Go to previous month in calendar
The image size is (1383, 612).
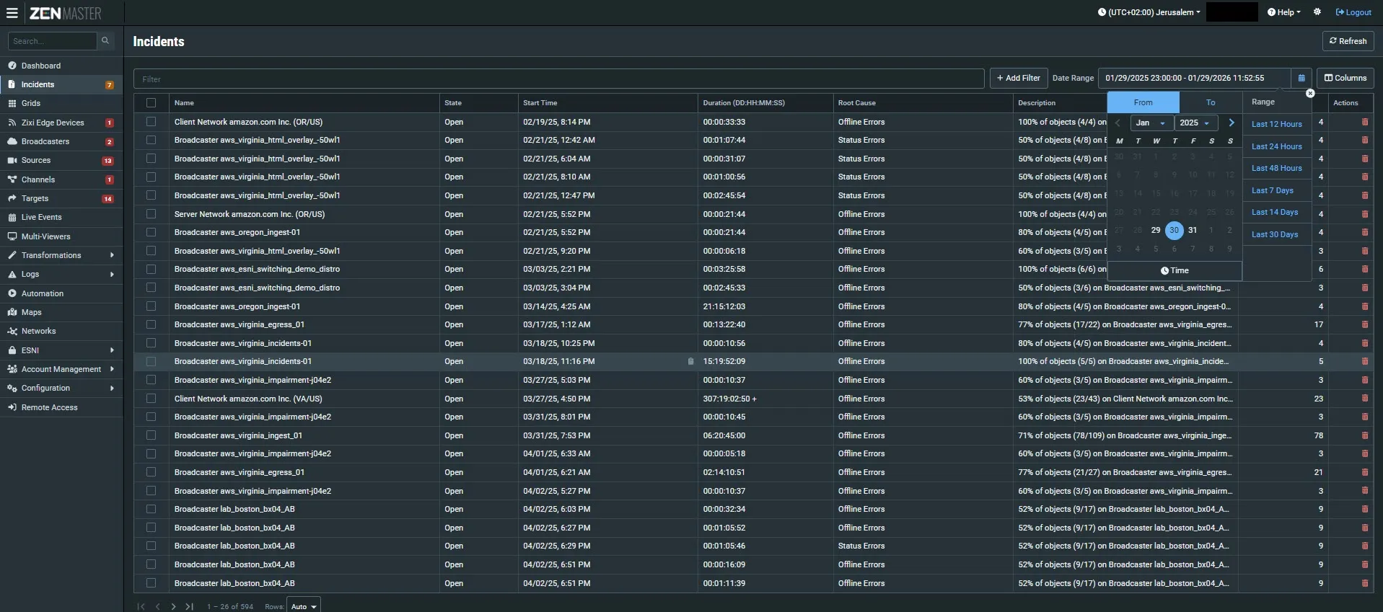pyautogui.click(x=1118, y=123)
